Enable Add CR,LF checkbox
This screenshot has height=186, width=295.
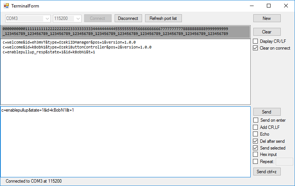(x=256, y=127)
